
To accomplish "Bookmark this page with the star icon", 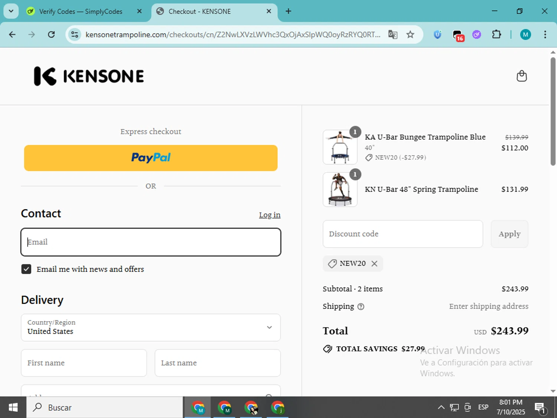I will (x=410, y=35).
